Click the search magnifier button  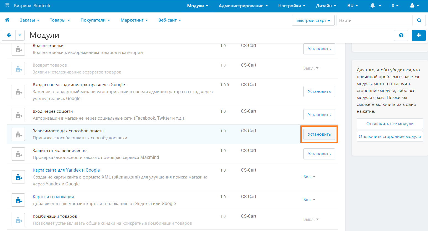click(x=419, y=20)
